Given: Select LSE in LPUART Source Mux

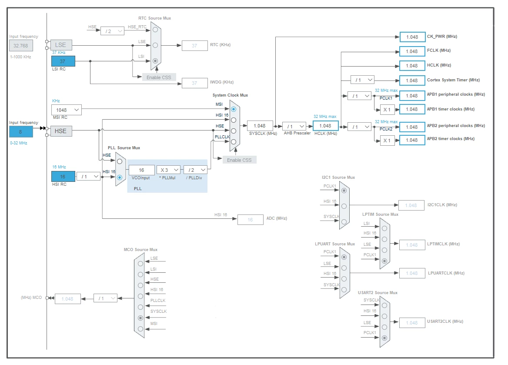Looking at the screenshot, I should click(x=344, y=268).
